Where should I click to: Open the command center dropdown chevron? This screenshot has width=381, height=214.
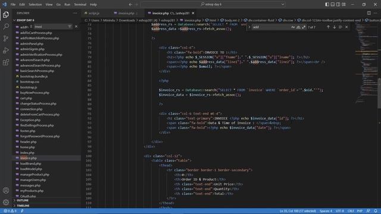[283, 4]
